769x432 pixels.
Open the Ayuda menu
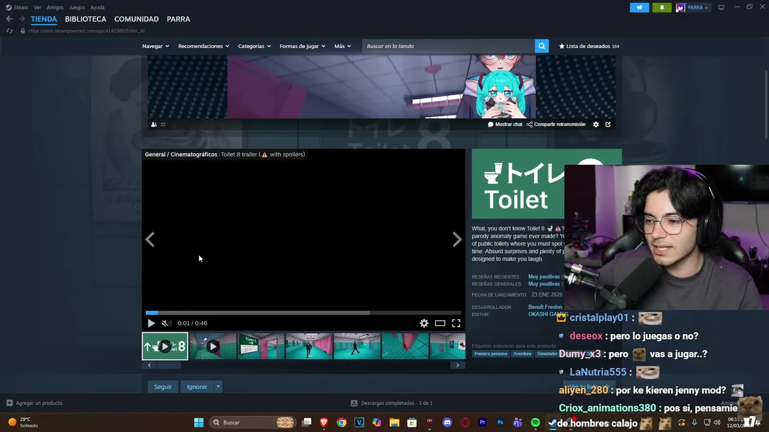click(x=97, y=7)
